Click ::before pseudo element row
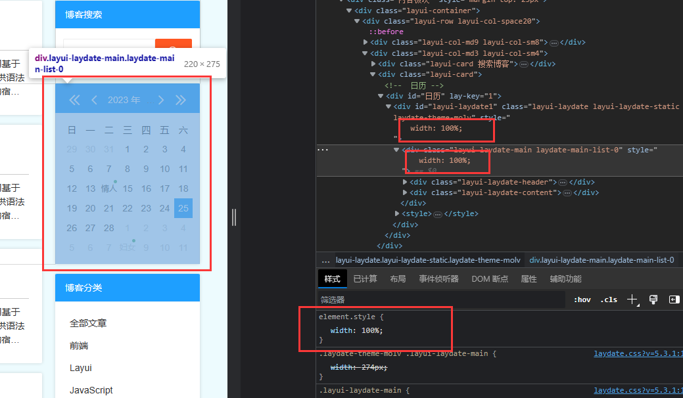 [x=386, y=32]
